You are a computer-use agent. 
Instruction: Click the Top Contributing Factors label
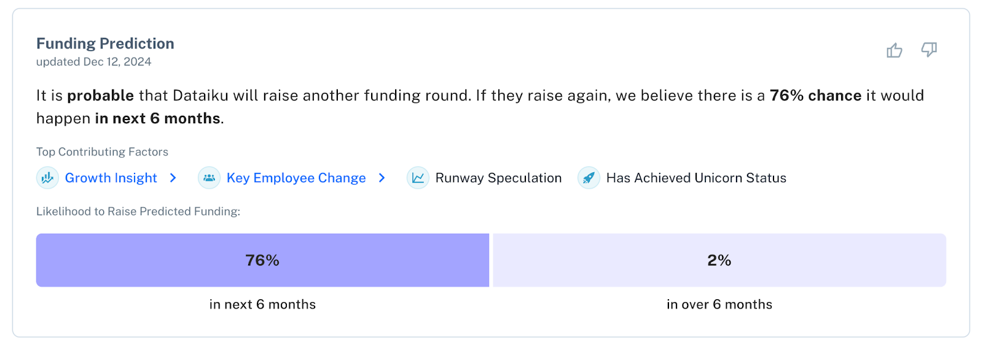tap(102, 152)
